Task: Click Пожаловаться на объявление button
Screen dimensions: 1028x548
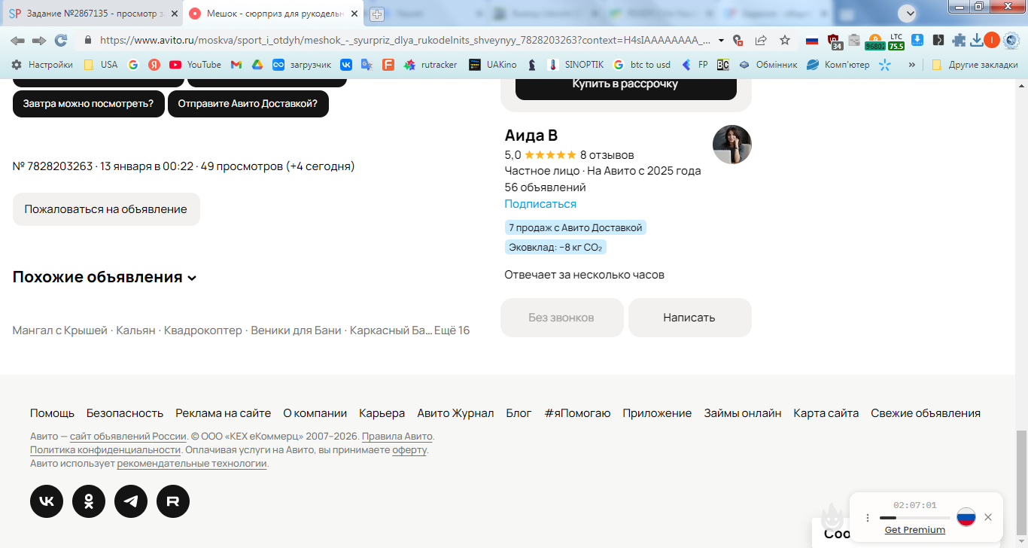Action: [106, 209]
